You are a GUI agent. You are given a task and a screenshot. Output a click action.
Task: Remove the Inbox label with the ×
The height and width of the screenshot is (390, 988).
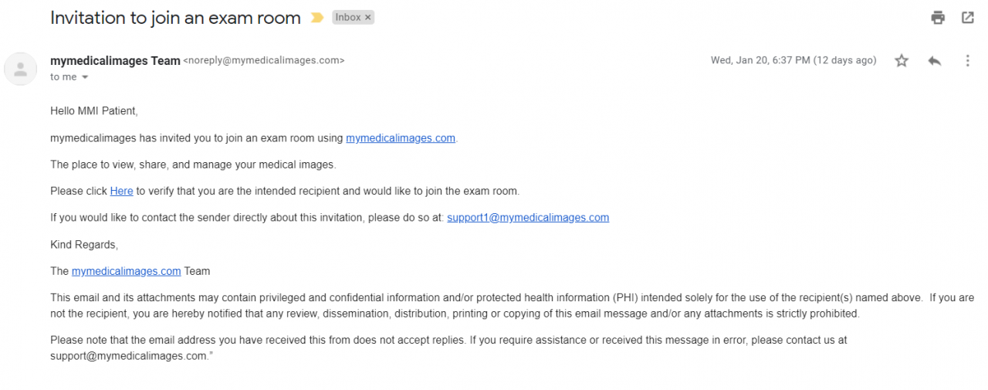pyautogui.click(x=368, y=17)
